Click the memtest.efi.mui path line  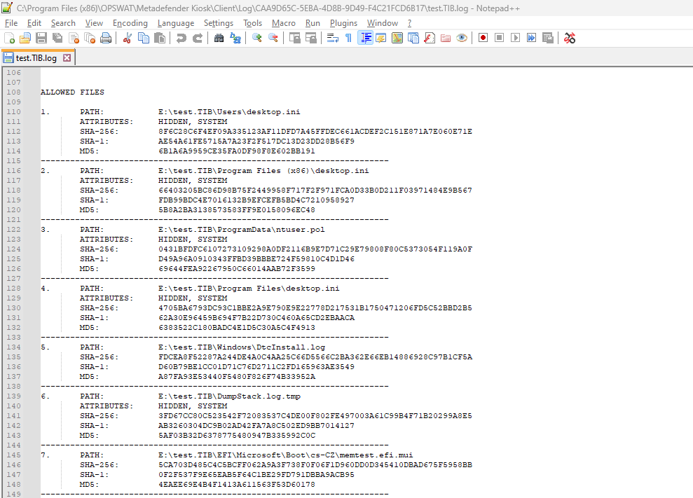point(285,455)
